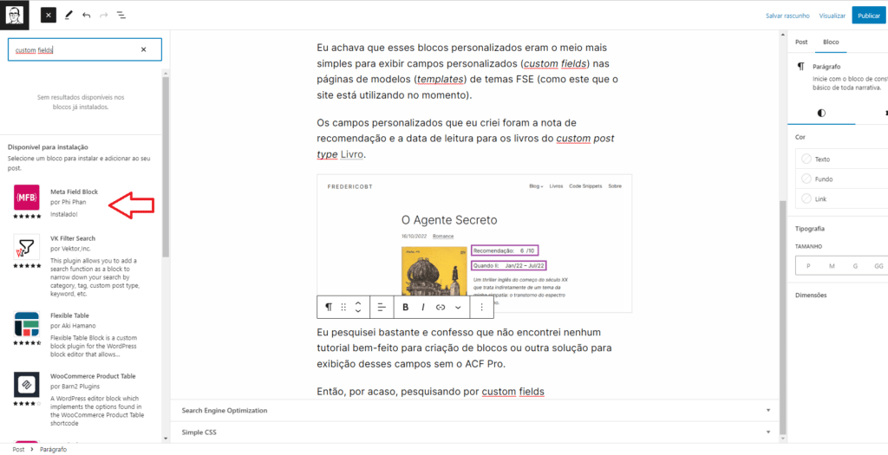This screenshot has height=455, width=888.
Task: Select Flexible Table block title
Action: point(69,315)
